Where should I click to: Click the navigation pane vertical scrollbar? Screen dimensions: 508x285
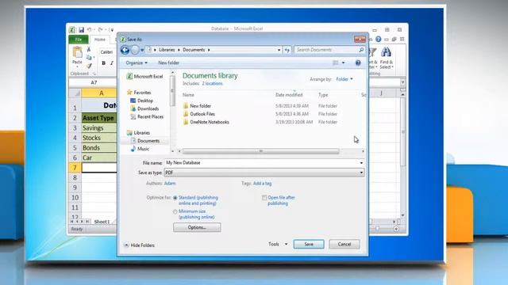tap(173, 91)
